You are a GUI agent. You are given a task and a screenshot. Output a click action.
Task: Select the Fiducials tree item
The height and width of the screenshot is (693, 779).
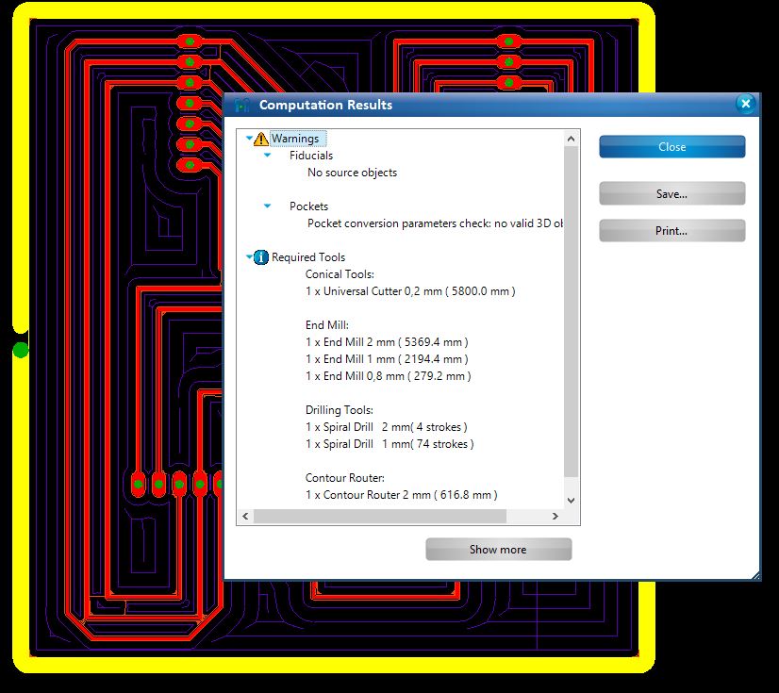coord(311,156)
